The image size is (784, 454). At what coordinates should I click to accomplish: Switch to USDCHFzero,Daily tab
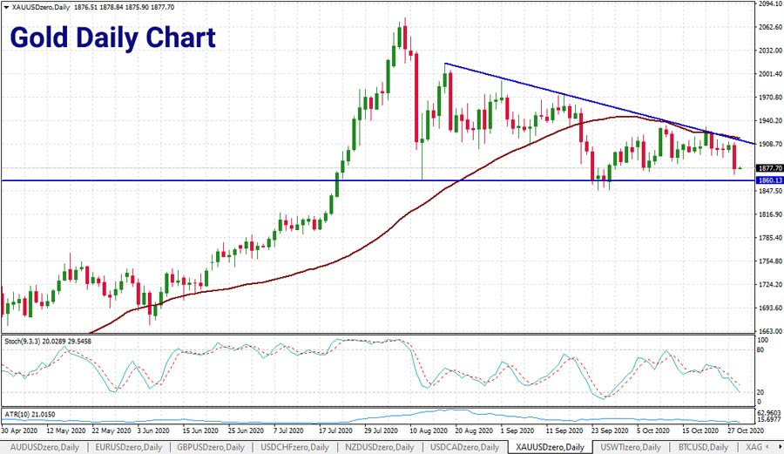294,447
